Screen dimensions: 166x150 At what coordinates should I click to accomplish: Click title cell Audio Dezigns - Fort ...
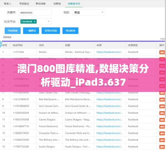78,147
